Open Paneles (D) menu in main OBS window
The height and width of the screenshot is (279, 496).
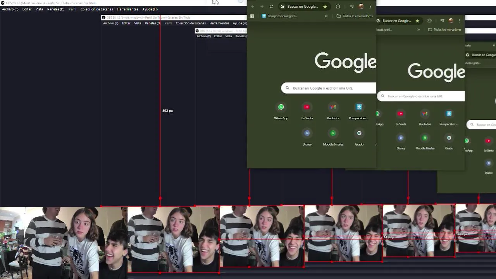pos(56,9)
